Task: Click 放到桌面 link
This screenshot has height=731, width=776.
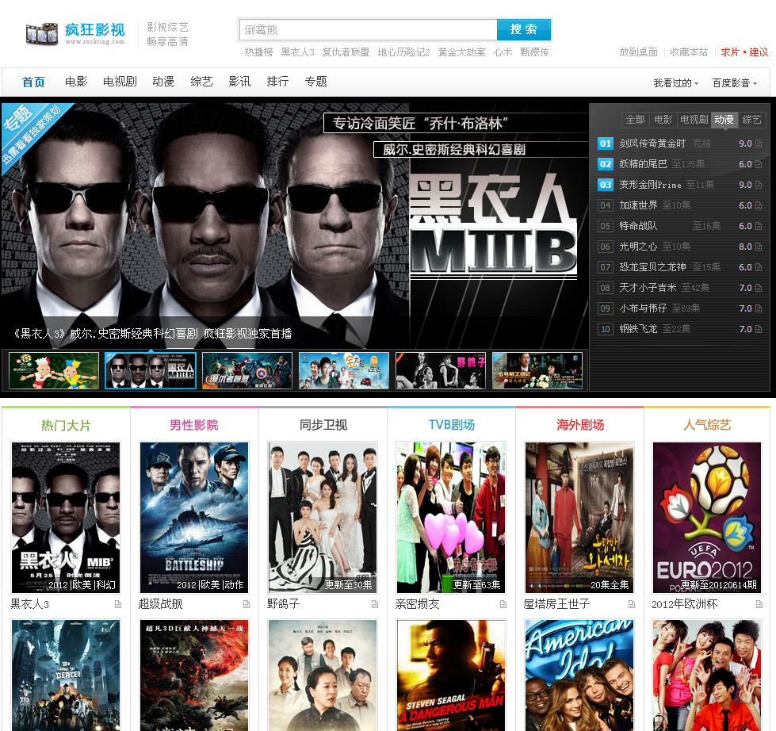Action: click(x=638, y=52)
